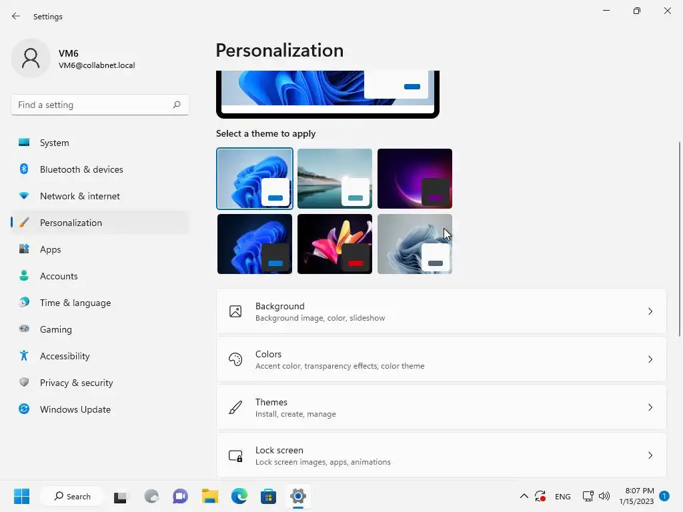Apply the gray Flow theme
Screen dimensions: 683x512
click(x=415, y=244)
